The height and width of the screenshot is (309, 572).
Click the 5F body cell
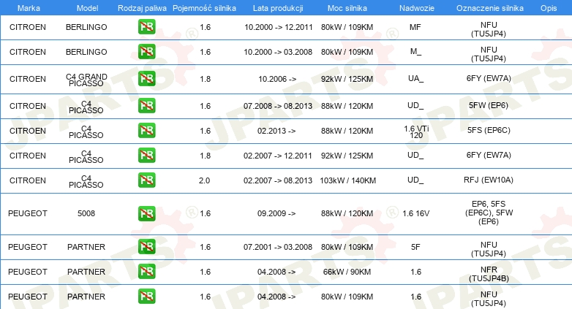click(415, 247)
